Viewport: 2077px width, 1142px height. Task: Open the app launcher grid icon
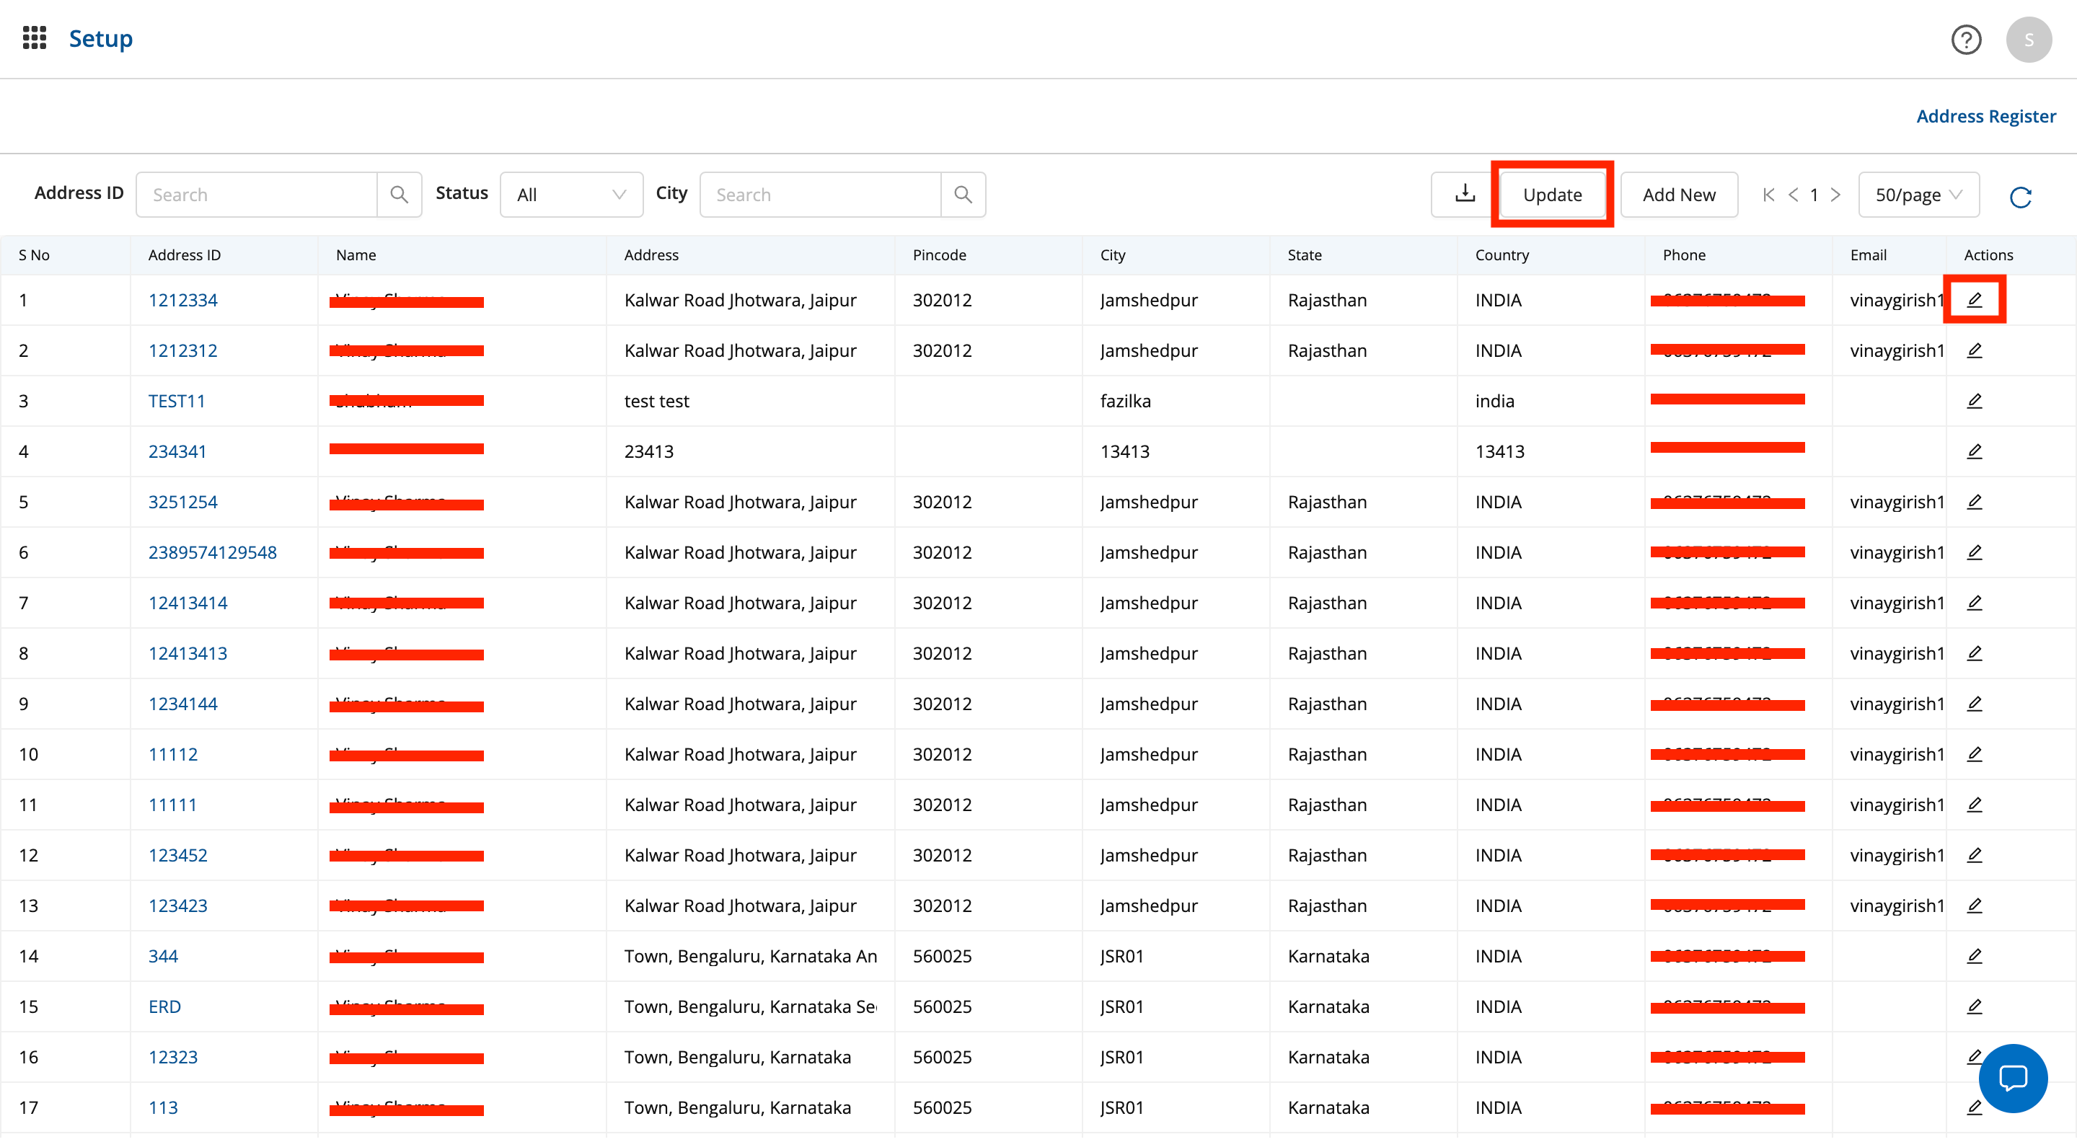[x=34, y=38]
